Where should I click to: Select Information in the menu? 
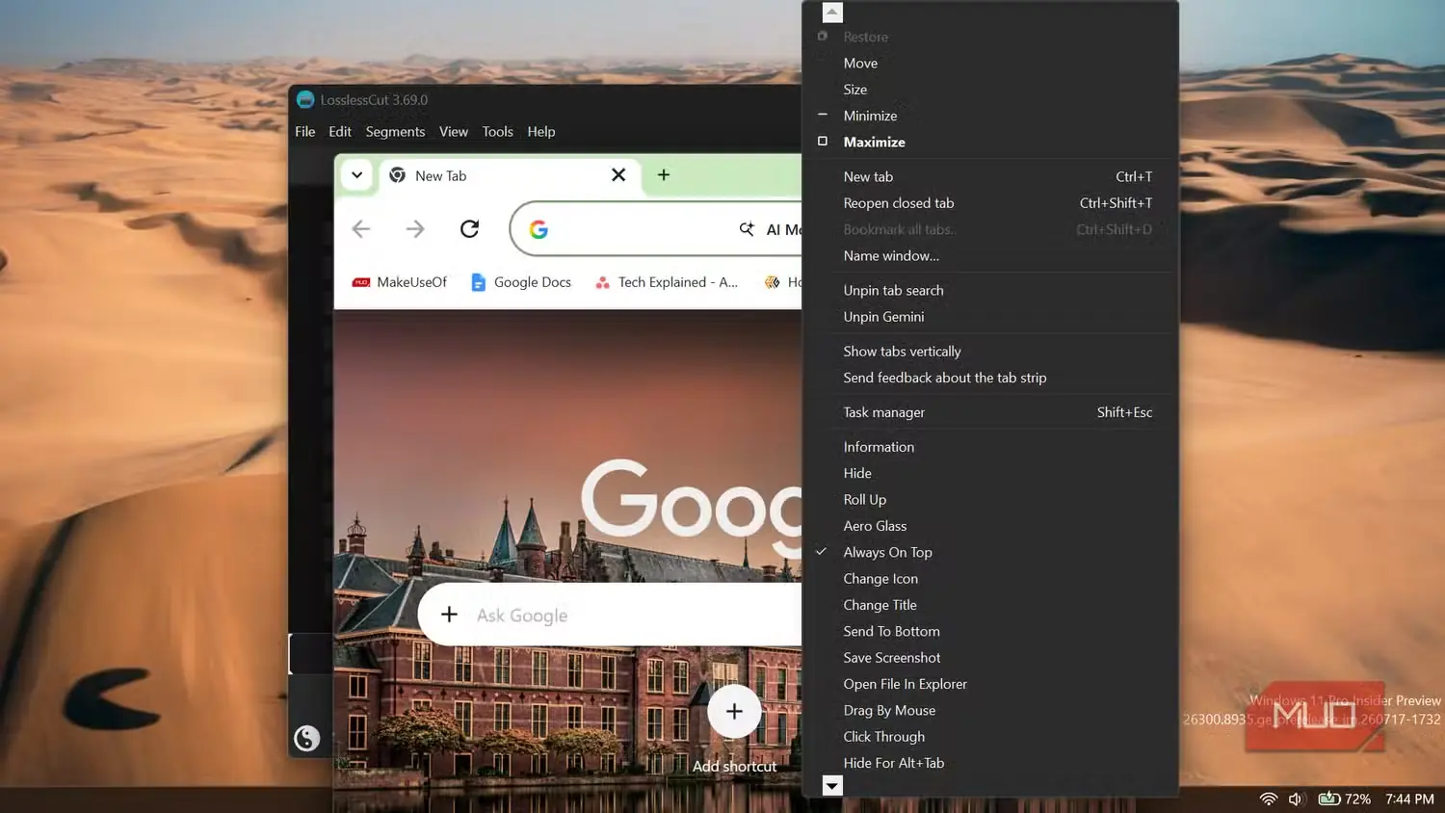990,447
